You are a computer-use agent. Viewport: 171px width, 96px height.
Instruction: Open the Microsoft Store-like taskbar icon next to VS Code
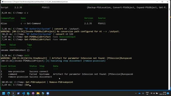coord(28,93)
